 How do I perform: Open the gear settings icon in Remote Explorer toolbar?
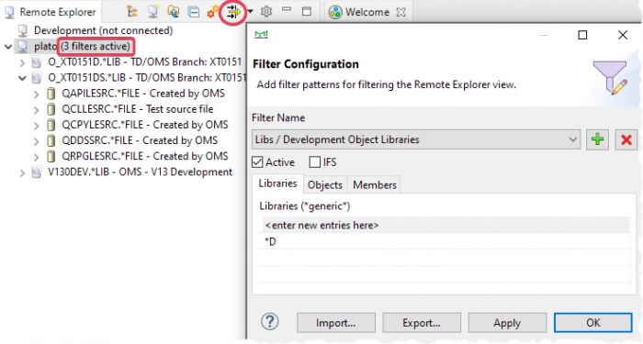click(x=266, y=11)
